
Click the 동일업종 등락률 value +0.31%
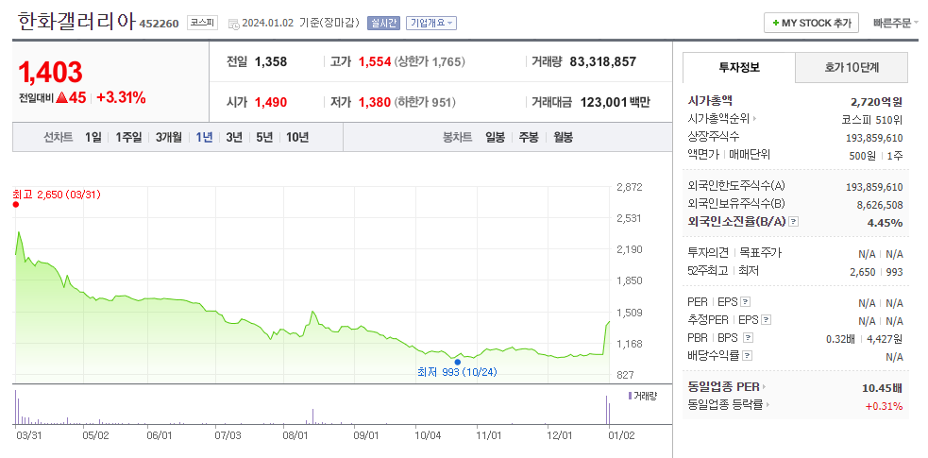pos(884,406)
